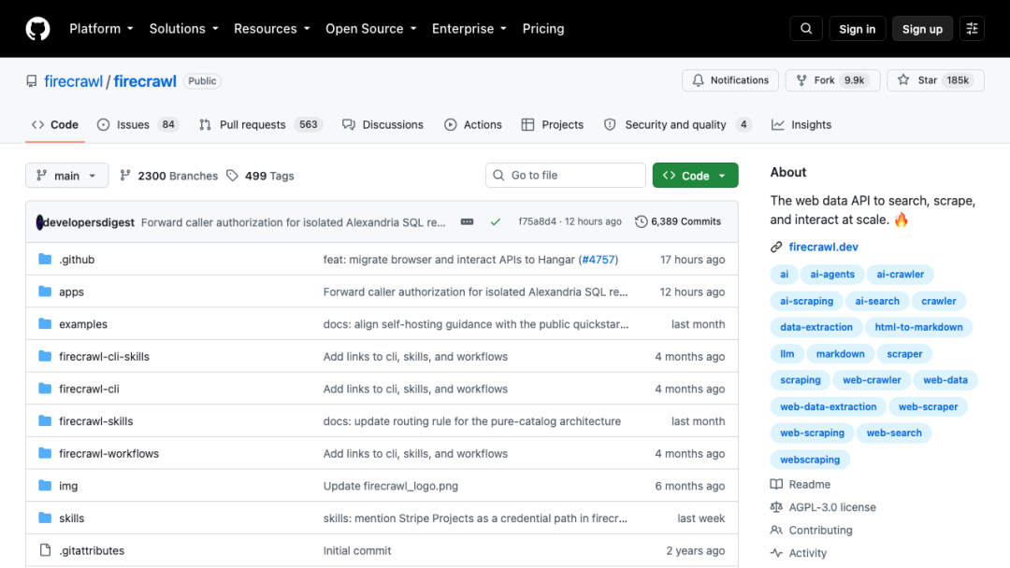Click folder icon for examples
This screenshot has height=568, width=1010.
pos(45,323)
